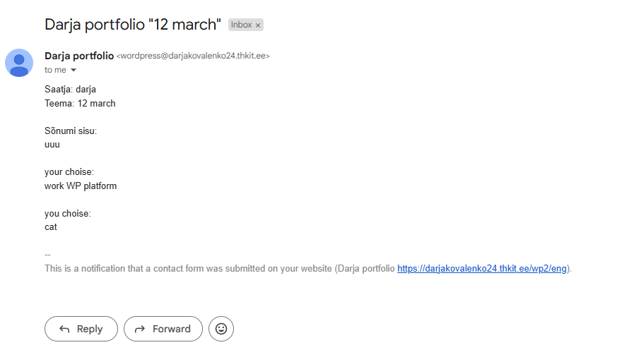Screen dimensions: 622x357
Task: Click the Inbox label chip
Action: pos(241,25)
